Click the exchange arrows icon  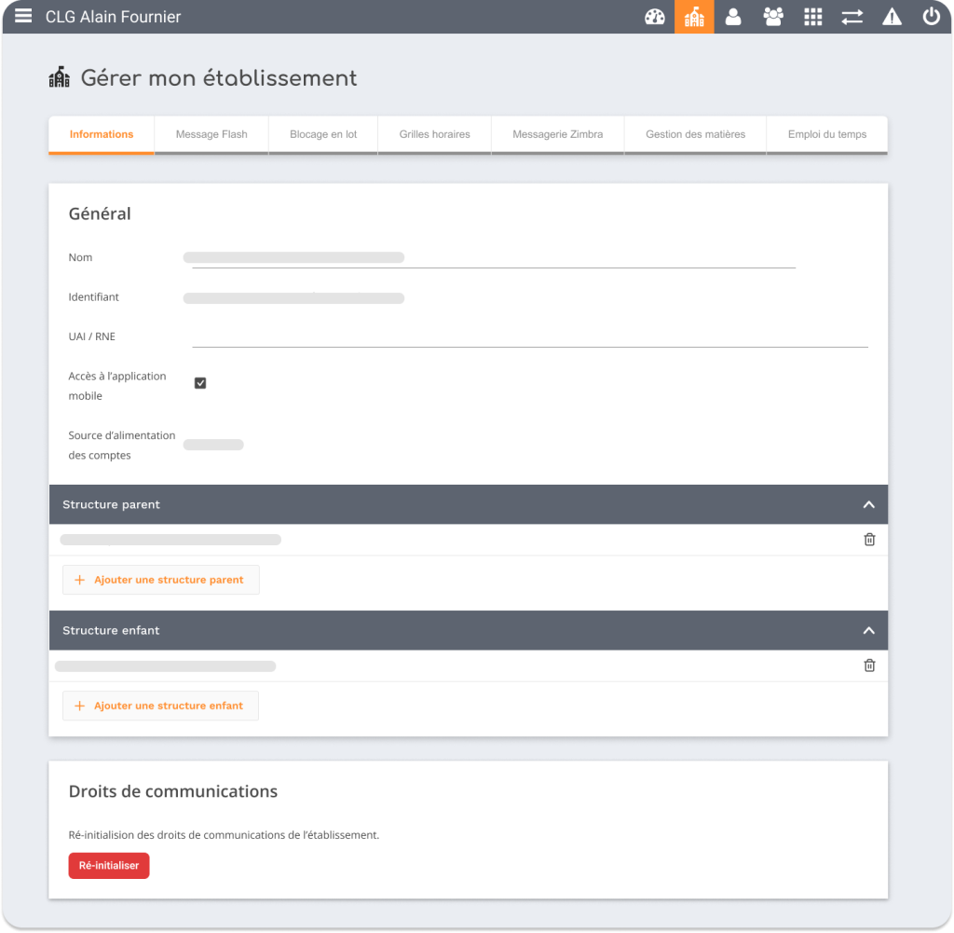tap(852, 17)
